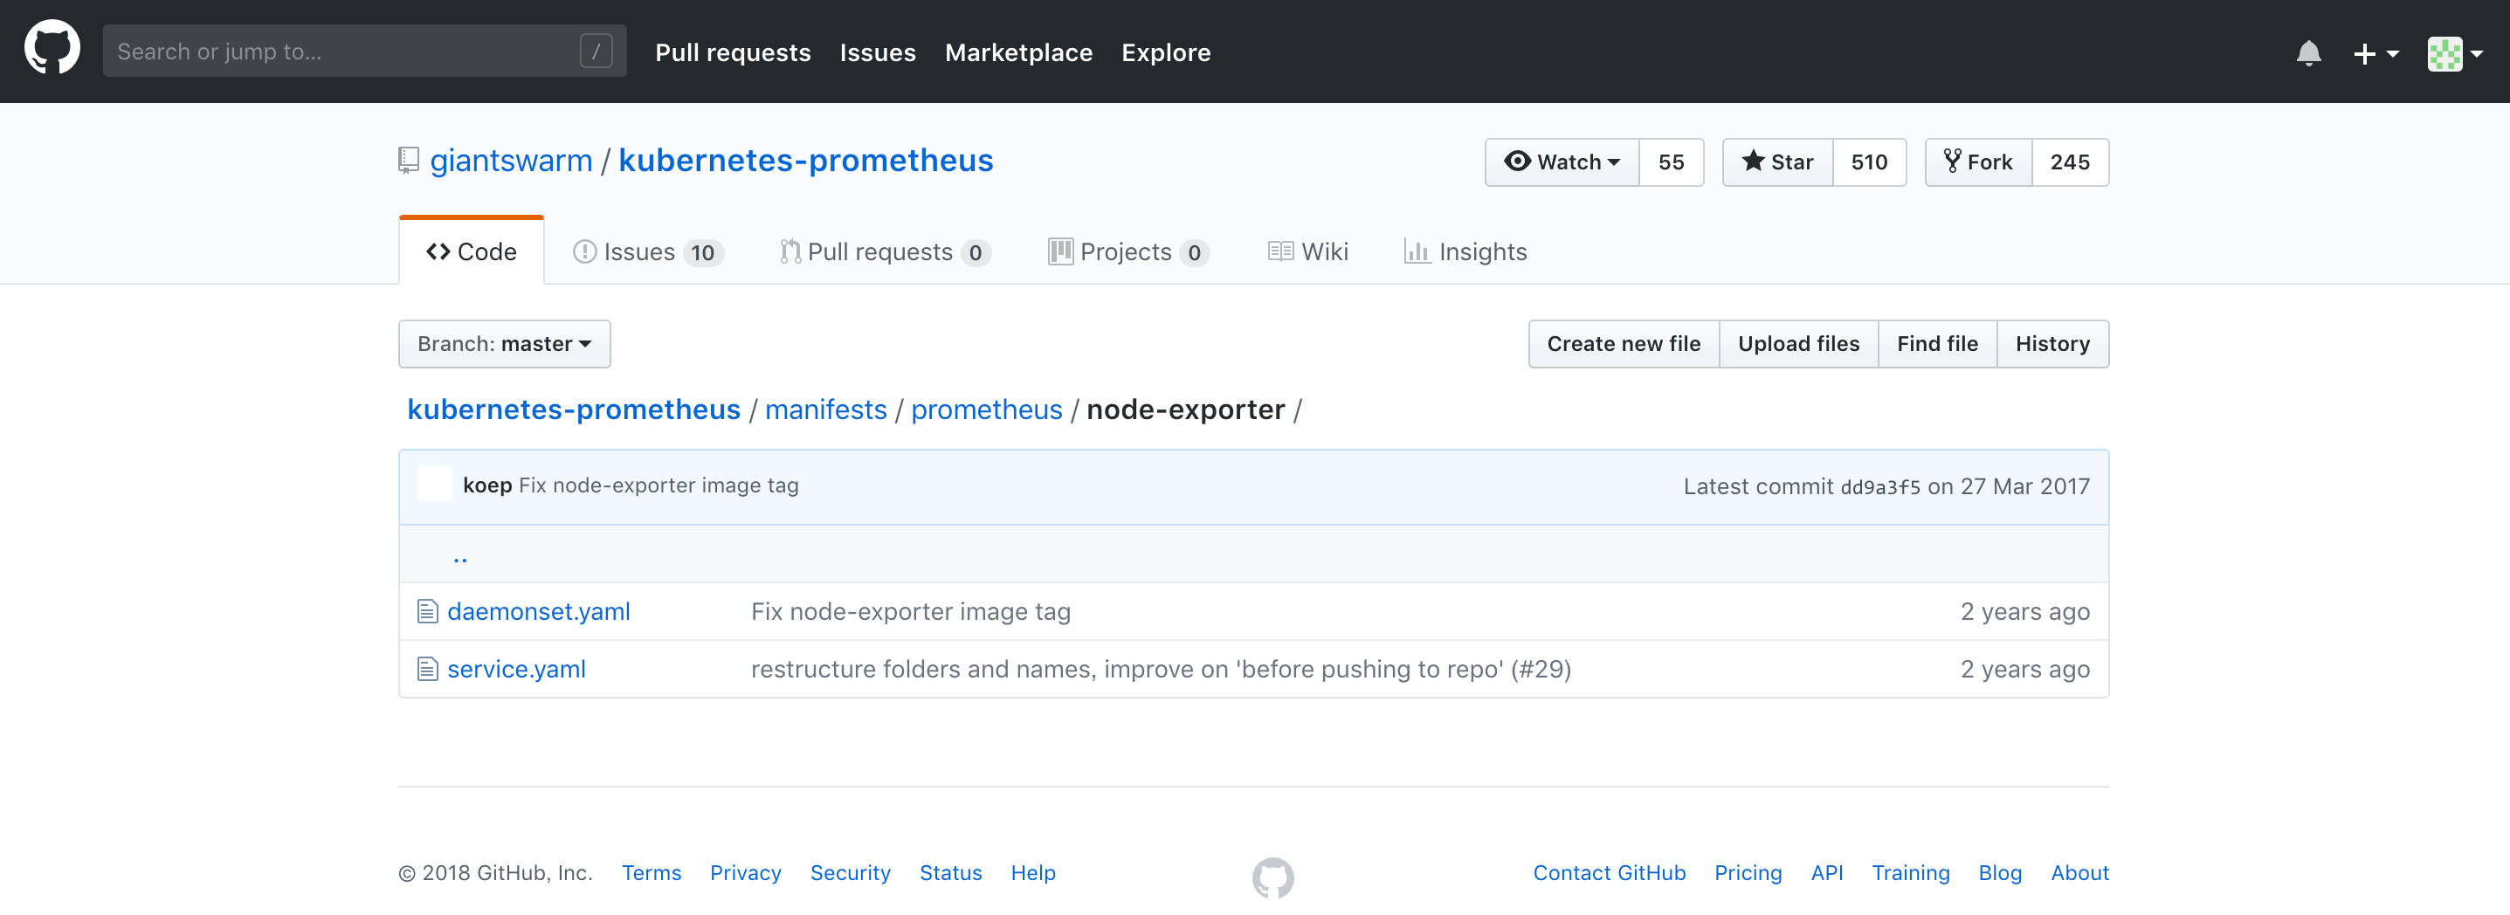Switch to the Issues tab with 10

pos(648,252)
